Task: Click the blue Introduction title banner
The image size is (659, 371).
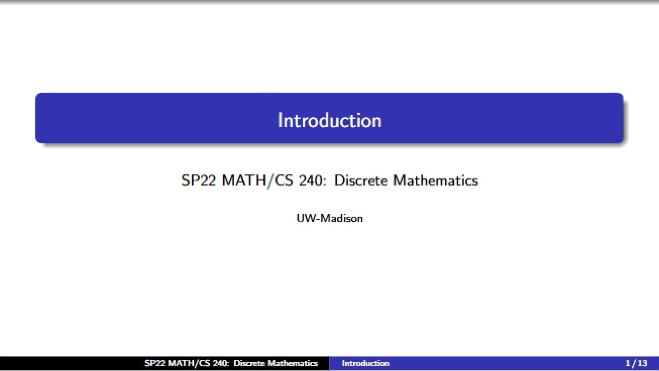Action: 329,118
